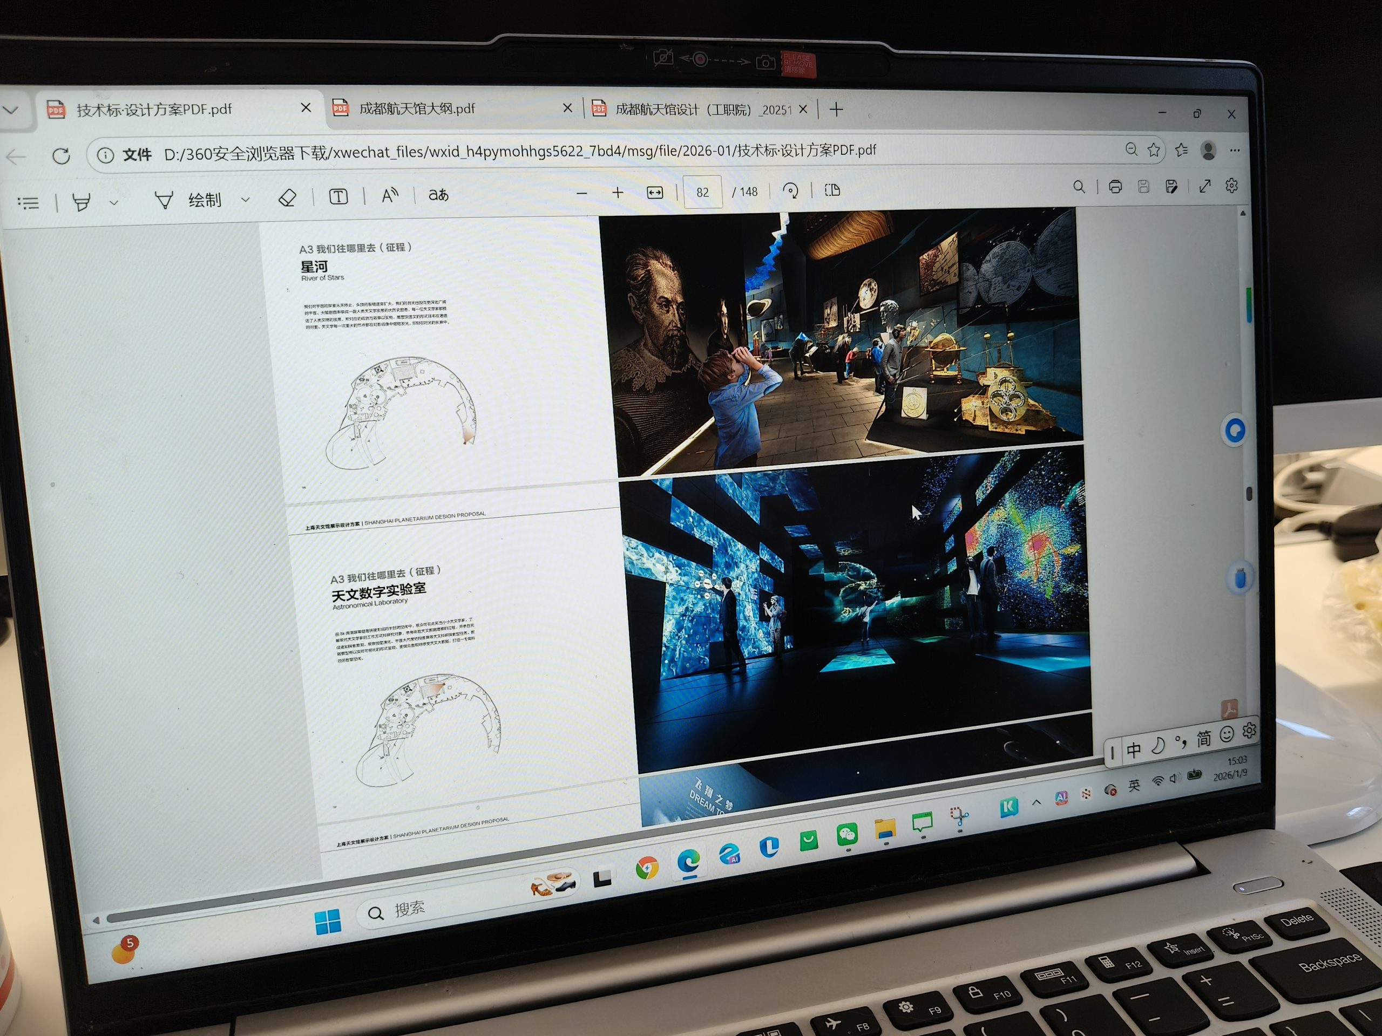This screenshot has width=1382, height=1036.
Task: Toggle fit-to-width page view
Action: click(x=655, y=192)
